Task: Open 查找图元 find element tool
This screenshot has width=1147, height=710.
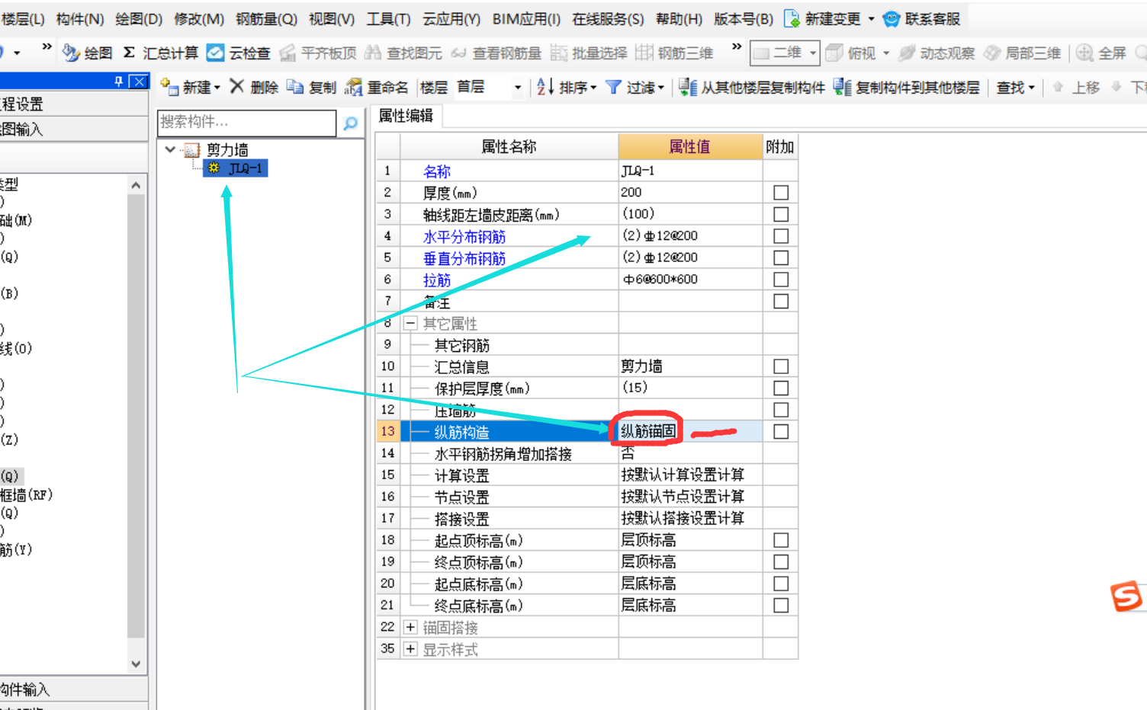Action: [403, 53]
